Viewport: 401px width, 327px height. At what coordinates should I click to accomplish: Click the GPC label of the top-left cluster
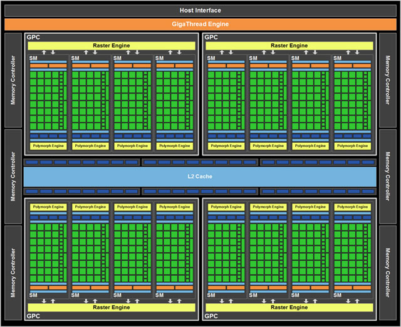pos(33,38)
